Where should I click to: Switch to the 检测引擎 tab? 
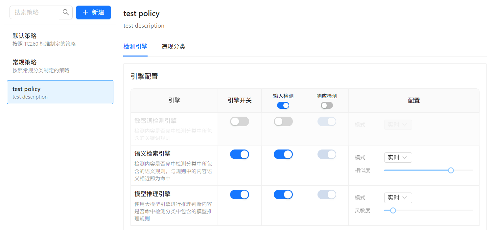[135, 47]
